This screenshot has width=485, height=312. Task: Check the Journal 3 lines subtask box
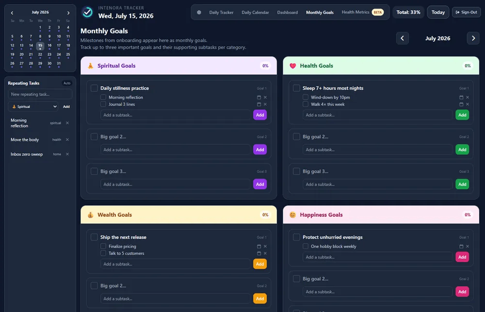point(103,104)
